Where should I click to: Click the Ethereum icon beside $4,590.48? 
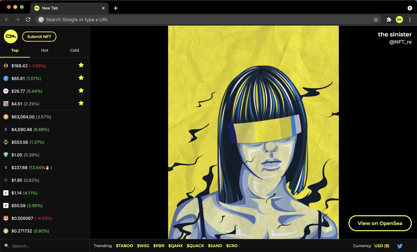tap(6, 130)
